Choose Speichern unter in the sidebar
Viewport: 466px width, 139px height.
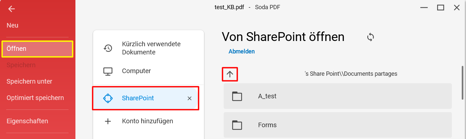pyautogui.click(x=30, y=81)
